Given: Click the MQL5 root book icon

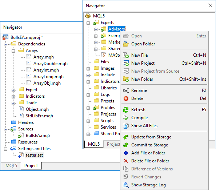Looking at the screenshot, I should tap(88, 16).
